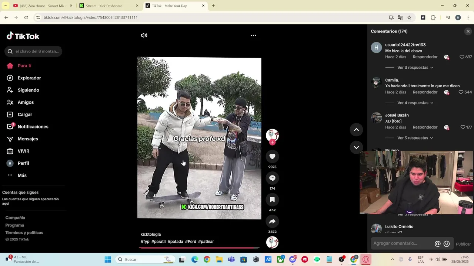Viewport: 474px width, 266px height.
Task: Reply to Camila's comment
Action: coord(425,92)
